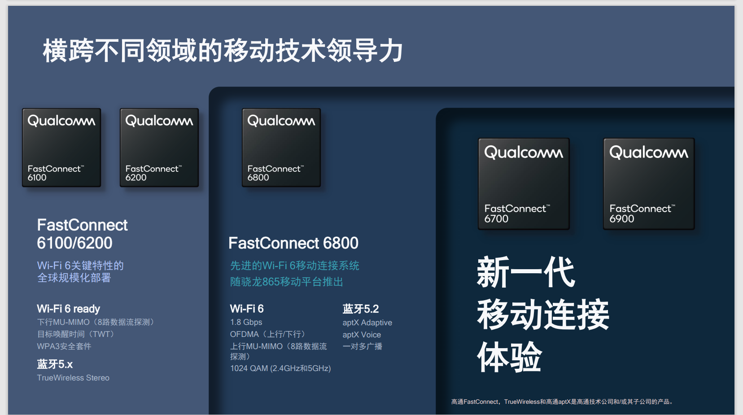Screen dimensions: 743x415
Task: Click the TrueWireless Stereo text
Action: 73,378
